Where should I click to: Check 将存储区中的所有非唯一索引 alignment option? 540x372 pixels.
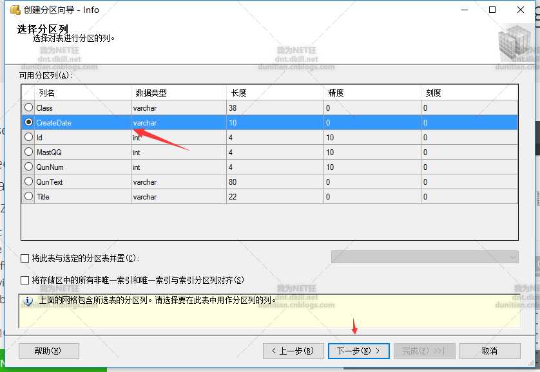point(24,280)
